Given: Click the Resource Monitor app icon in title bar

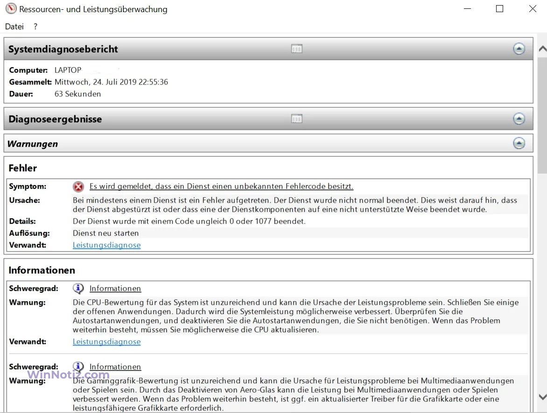Looking at the screenshot, I should click(11, 9).
